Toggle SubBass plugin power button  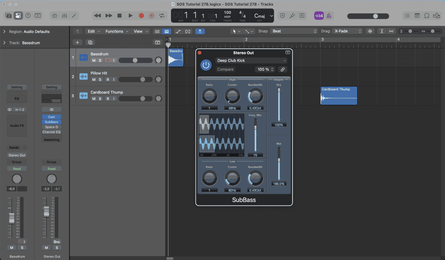click(206, 65)
